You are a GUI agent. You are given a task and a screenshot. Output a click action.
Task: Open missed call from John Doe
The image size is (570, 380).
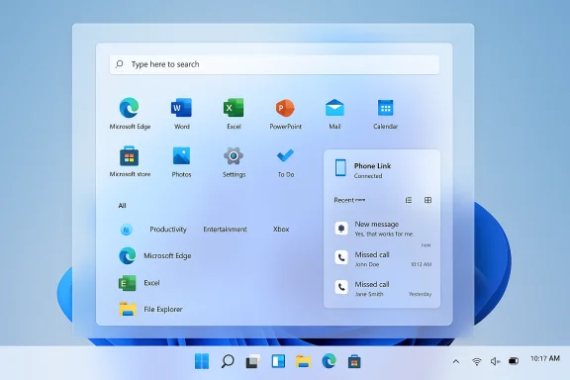pos(382,258)
